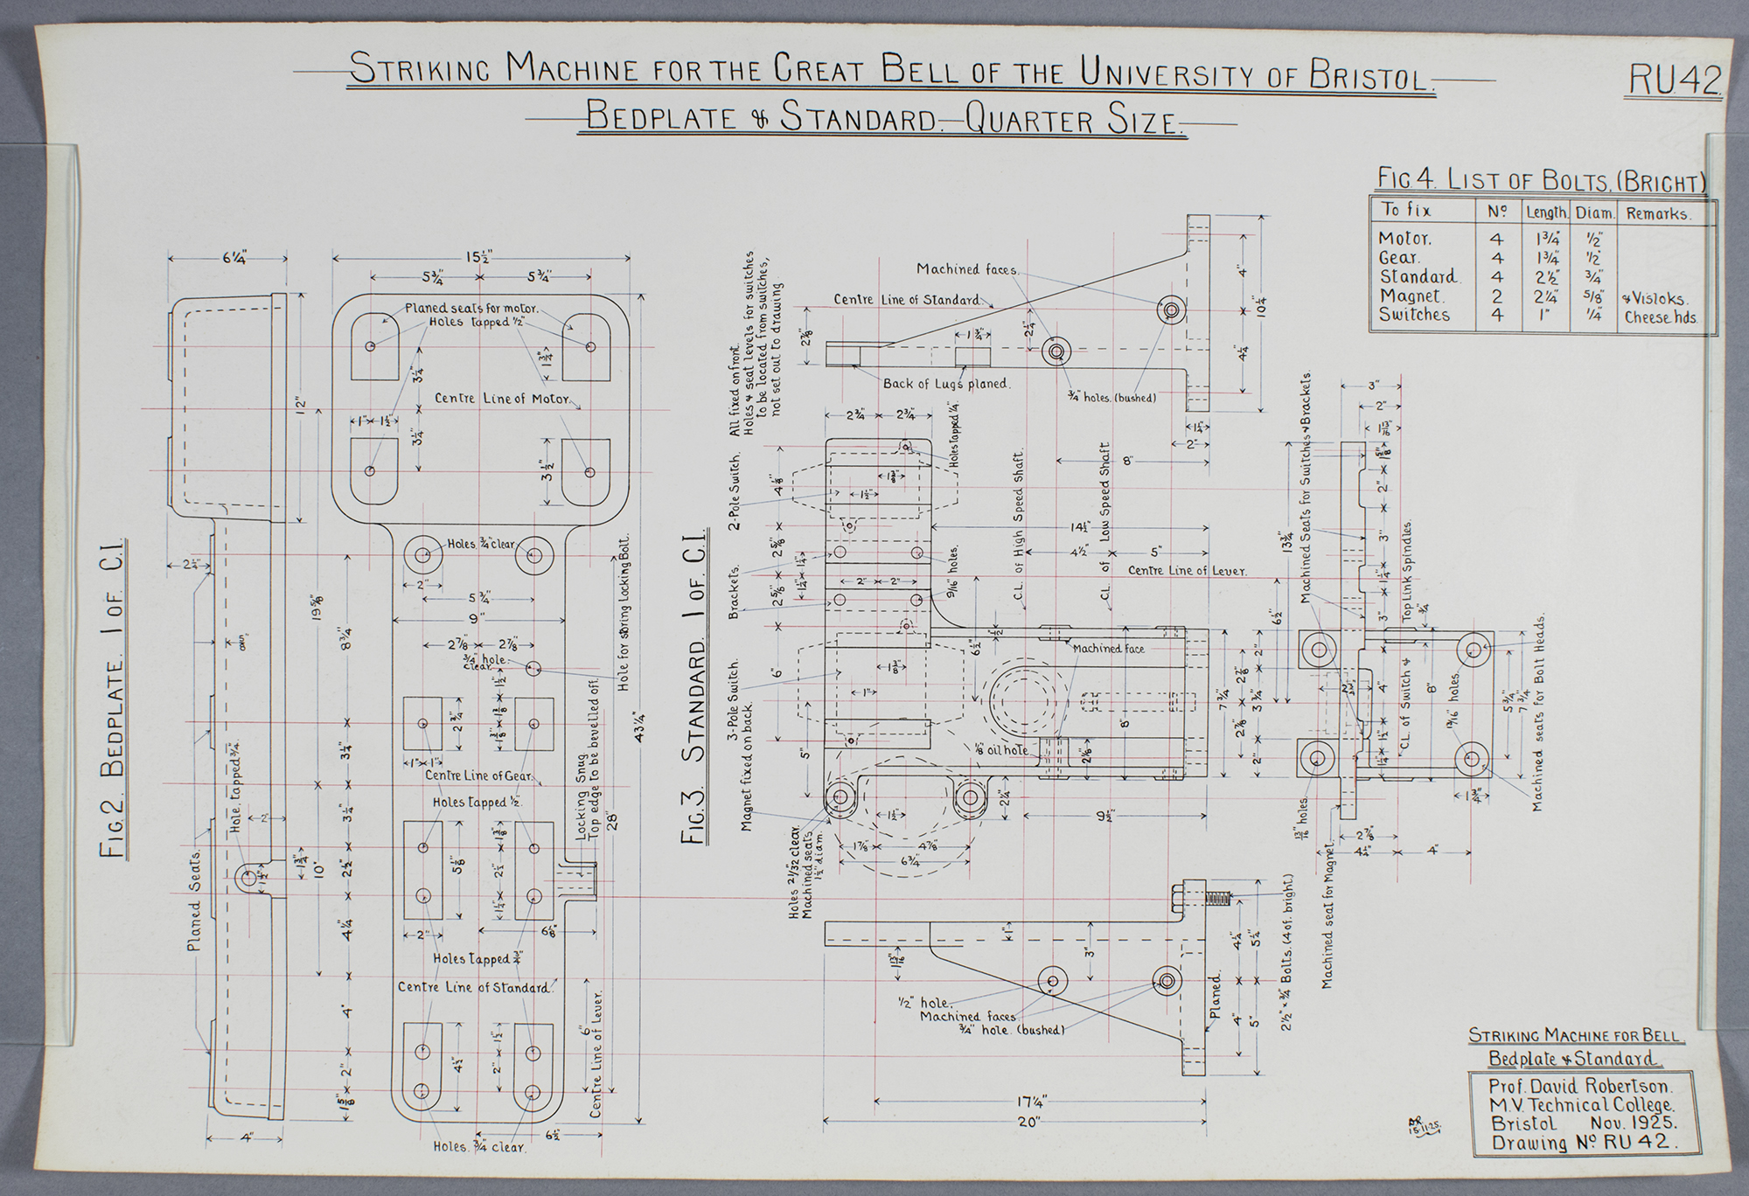Click the main title 'Striking Machine for the Great Bell'
Image resolution: width=1749 pixels, height=1196 pixels.
[890, 70]
